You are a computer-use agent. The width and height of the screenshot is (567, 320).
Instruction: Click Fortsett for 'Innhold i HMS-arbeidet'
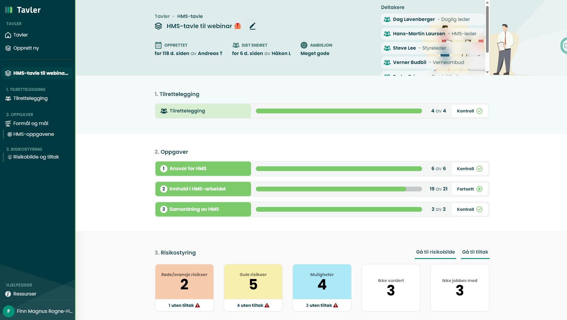[x=470, y=189]
